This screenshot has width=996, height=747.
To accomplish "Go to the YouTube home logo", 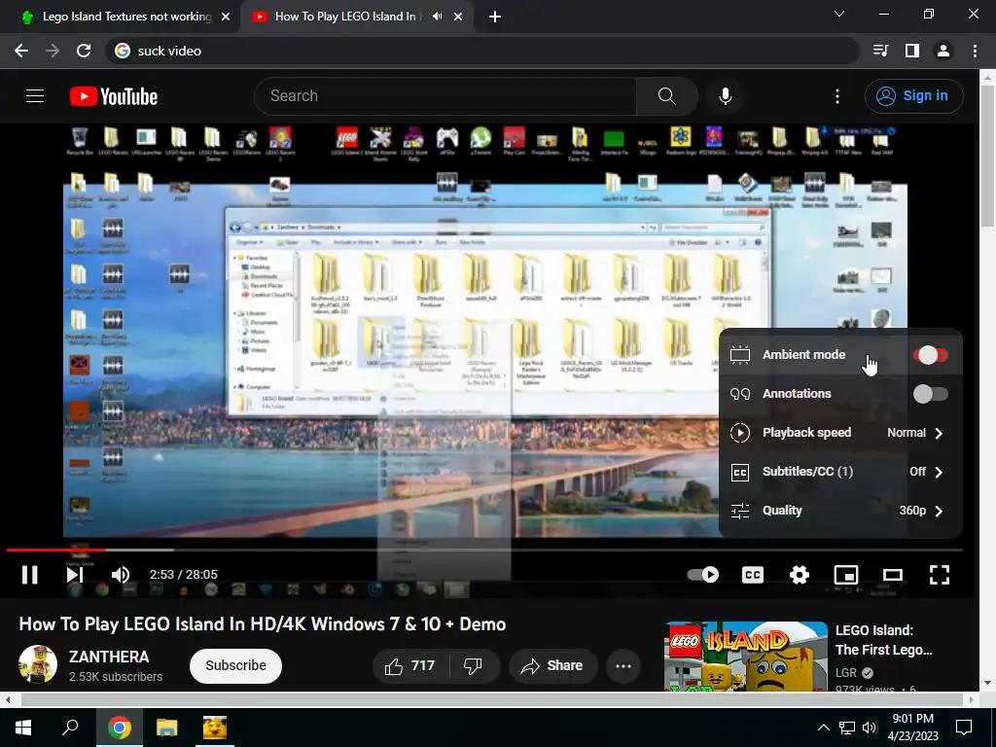I will [114, 96].
